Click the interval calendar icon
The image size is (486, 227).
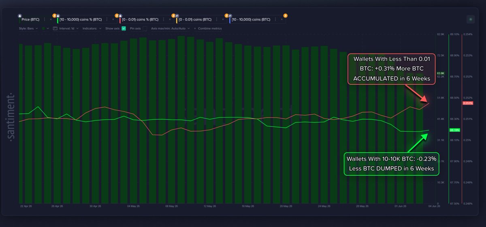[55, 28]
